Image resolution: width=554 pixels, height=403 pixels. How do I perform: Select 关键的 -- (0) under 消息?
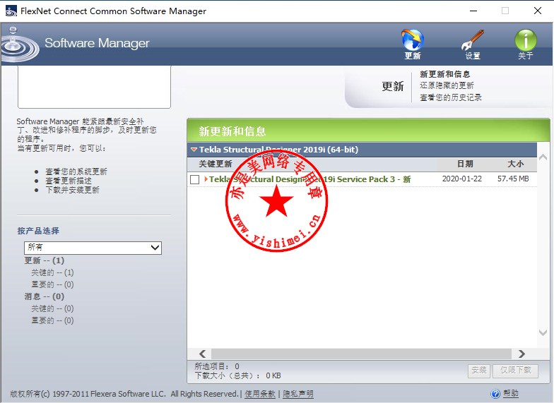click(52, 308)
